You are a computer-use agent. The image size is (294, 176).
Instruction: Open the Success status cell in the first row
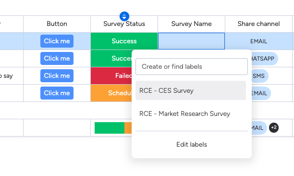[124, 41]
